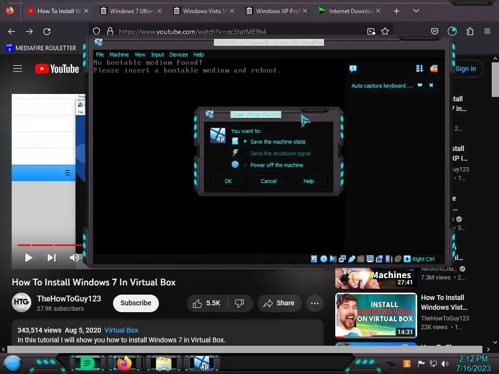Click the VirtualBox hard disk activity icon
499x374 pixels.
point(314,259)
